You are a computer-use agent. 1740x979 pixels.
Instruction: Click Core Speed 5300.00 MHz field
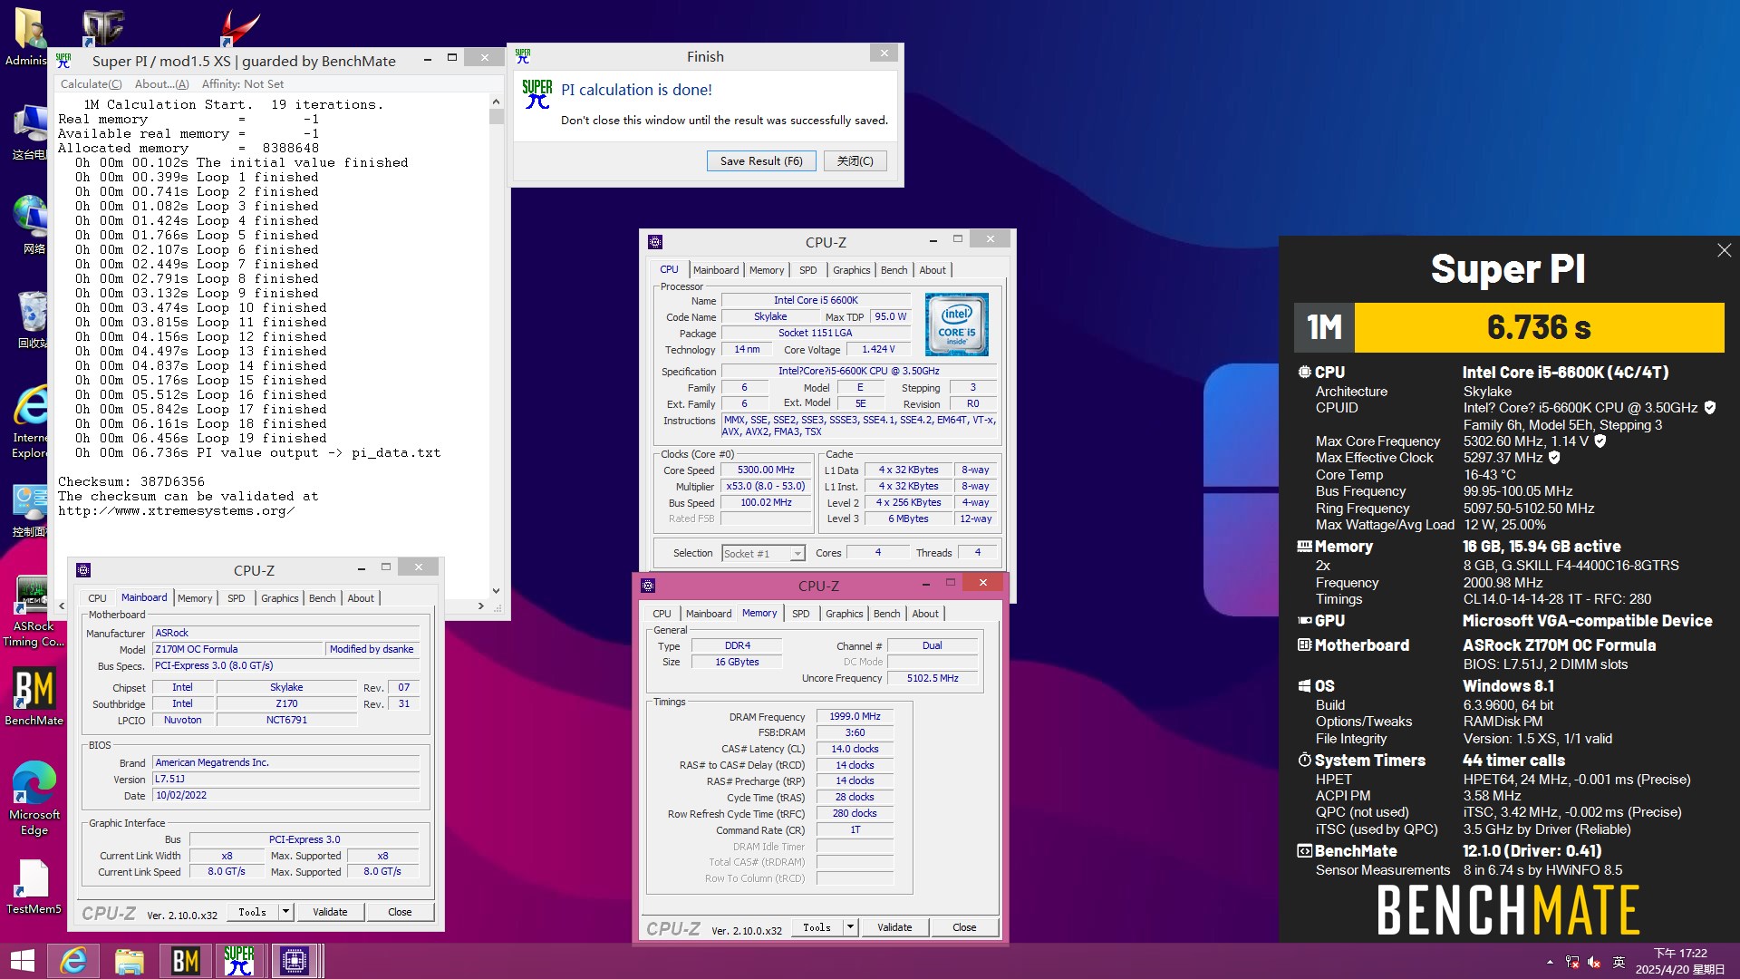(766, 470)
